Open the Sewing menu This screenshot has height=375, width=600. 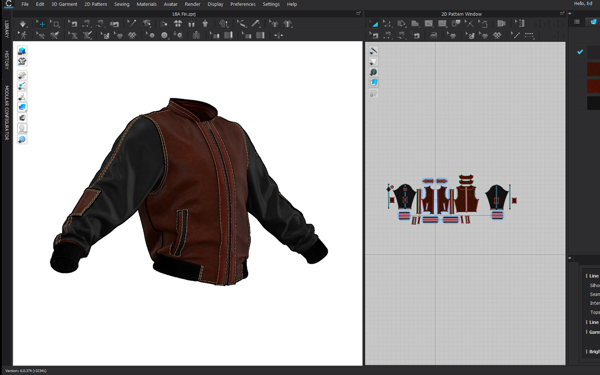tap(122, 4)
